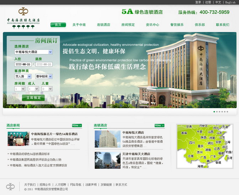Click the hotel logo in the header
Viewport: 239px width, 195px height.
[23, 18]
